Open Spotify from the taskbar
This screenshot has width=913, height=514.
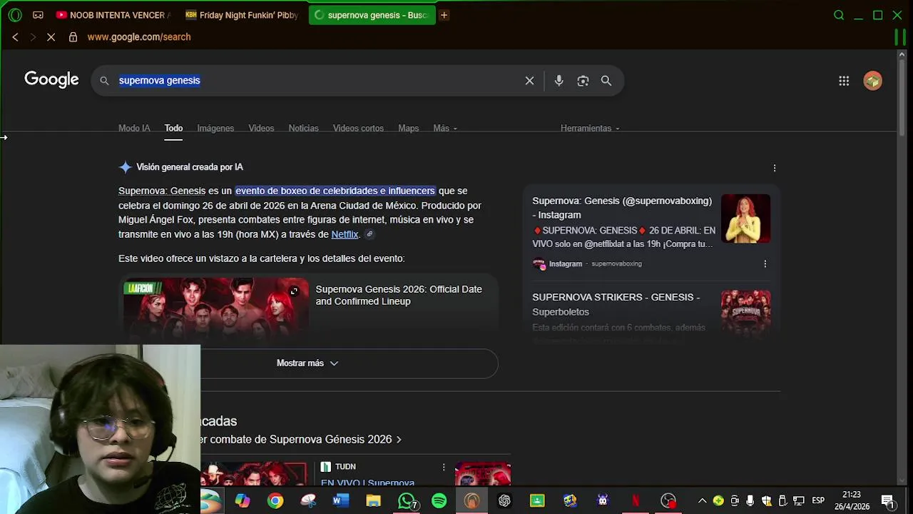(439, 501)
